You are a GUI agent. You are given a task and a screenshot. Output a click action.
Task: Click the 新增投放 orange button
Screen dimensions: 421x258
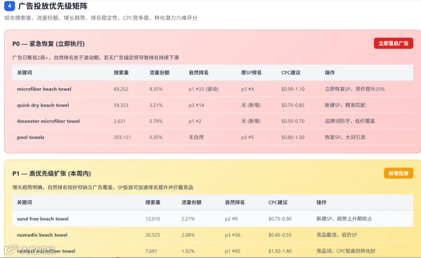pyautogui.click(x=399, y=174)
